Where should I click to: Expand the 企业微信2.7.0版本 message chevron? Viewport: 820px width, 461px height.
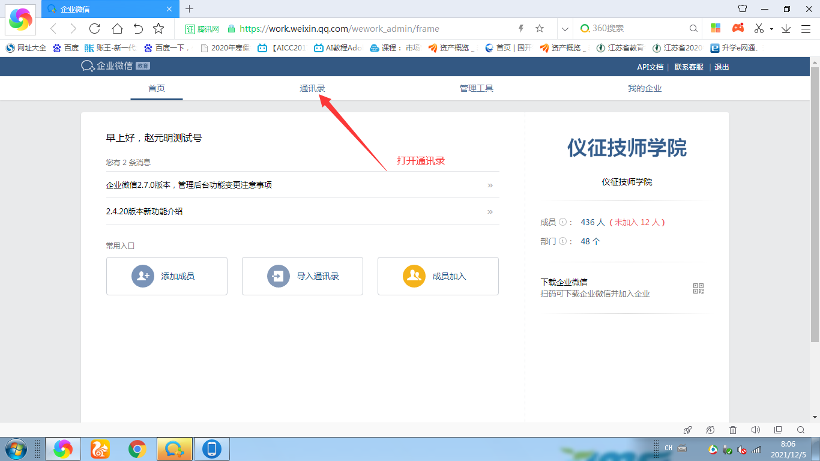point(490,185)
